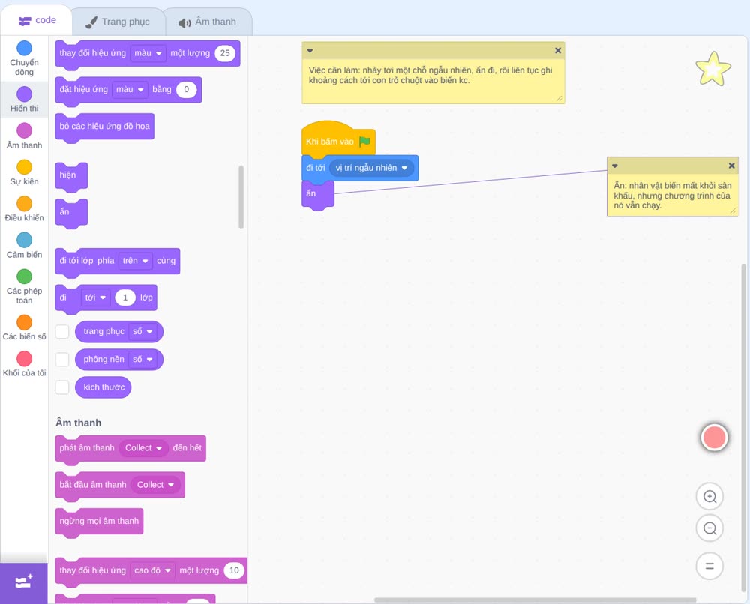Click the 'ẩn' block in palette
This screenshot has height=604, width=750.
[71, 213]
